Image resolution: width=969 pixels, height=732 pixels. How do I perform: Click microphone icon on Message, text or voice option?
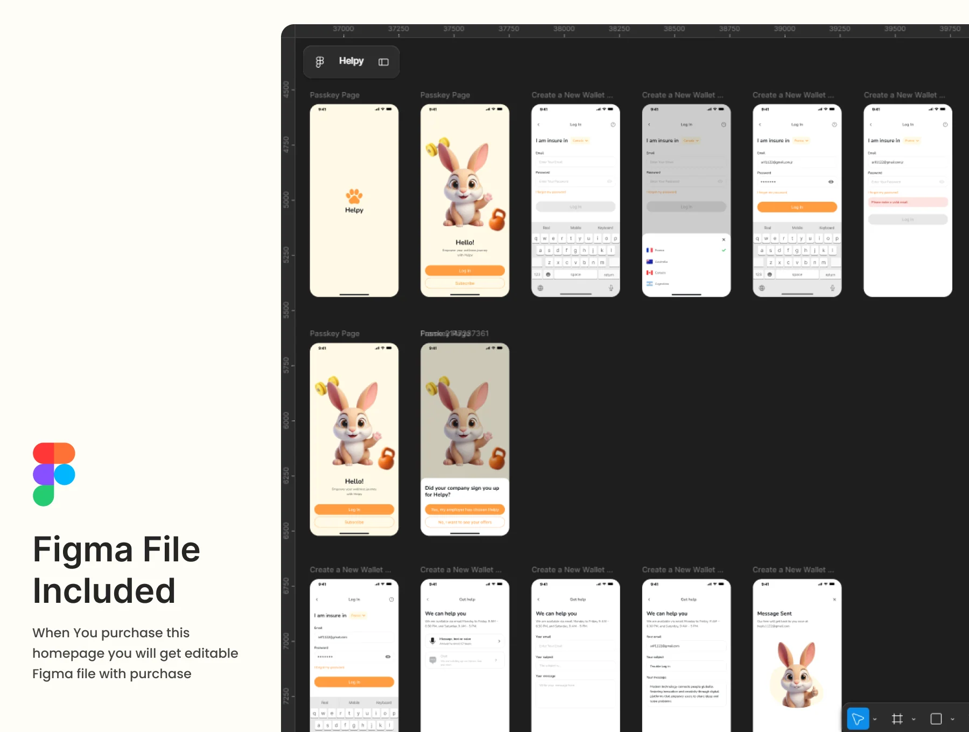tap(432, 641)
